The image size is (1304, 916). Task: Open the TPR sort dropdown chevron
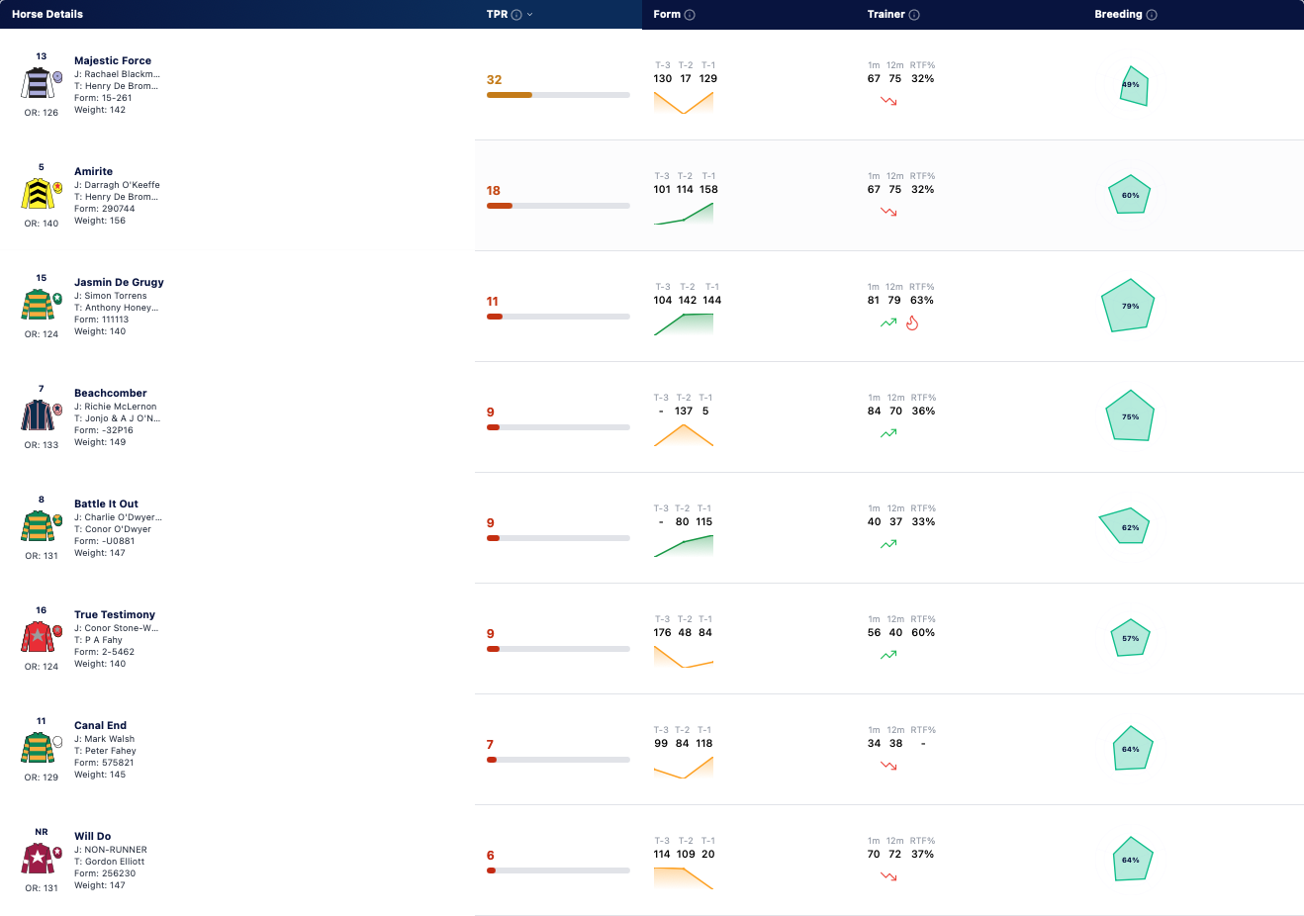tap(530, 15)
